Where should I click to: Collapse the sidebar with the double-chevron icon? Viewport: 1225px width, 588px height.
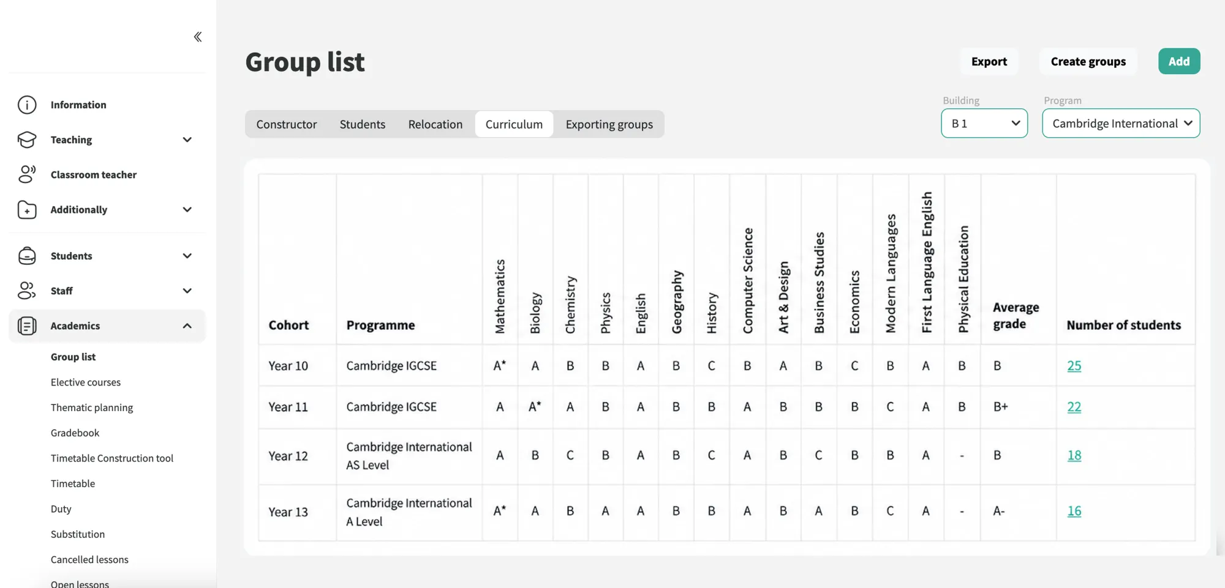pyautogui.click(x=198, y=37)
